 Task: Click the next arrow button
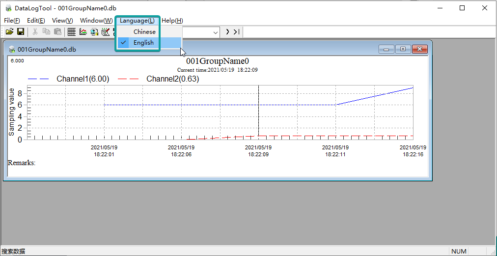pyautogui.click(x=227, y=32)
